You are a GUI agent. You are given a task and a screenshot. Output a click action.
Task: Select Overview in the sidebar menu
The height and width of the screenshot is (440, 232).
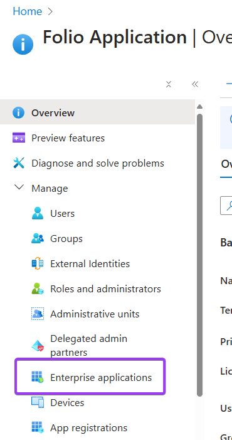point(97,113)
